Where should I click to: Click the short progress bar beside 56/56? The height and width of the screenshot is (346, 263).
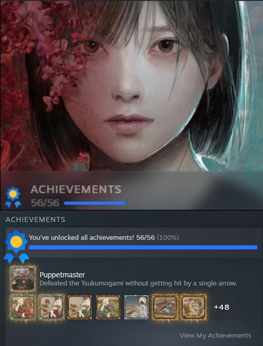[95, 203]
